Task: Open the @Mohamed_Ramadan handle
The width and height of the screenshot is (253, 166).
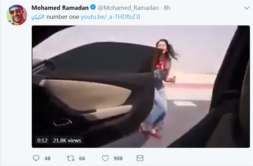Action: pyautogui.click(x=128, y=8)
